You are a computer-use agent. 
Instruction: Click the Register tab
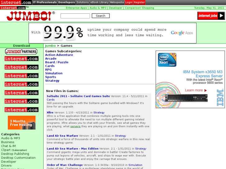[139, 2]
